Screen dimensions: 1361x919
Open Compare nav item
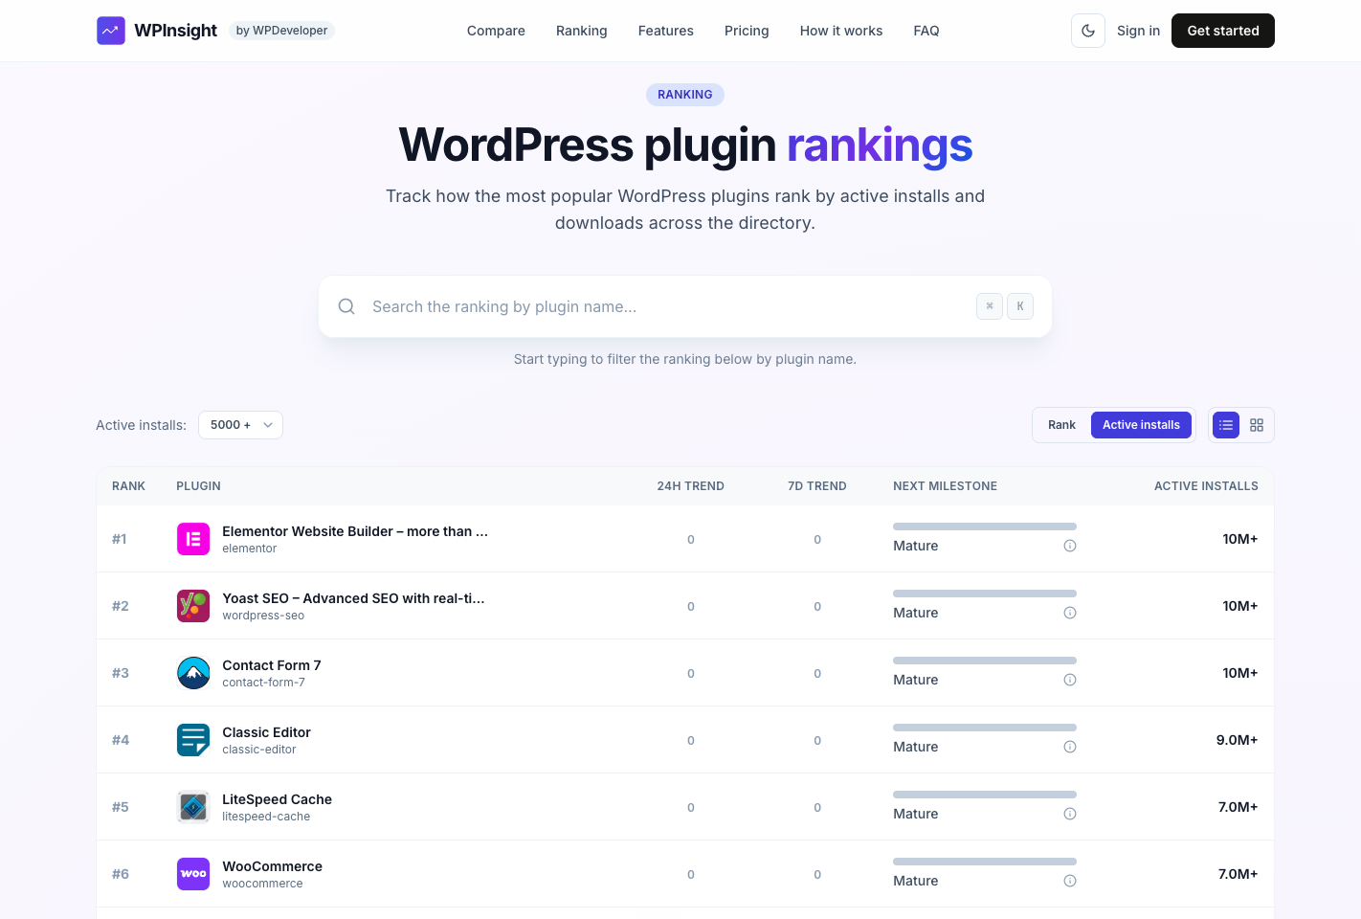pos(496,31)
